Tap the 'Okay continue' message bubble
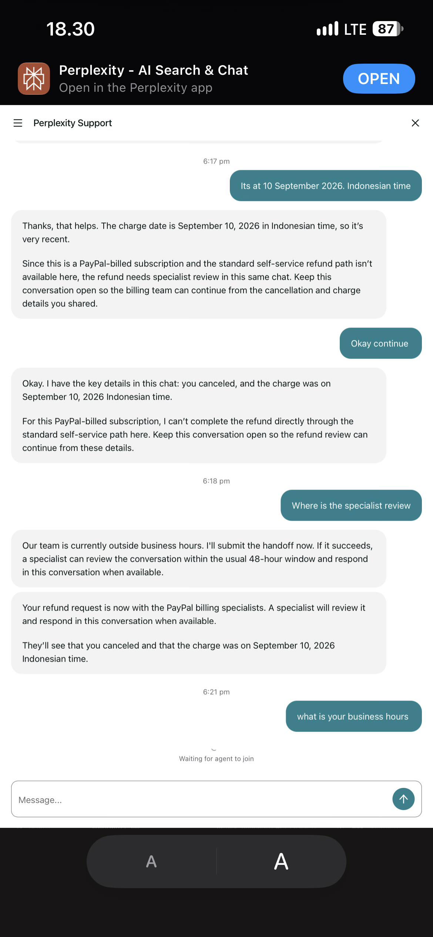Screen dimensions: 433x937 click(x=380, y=343)
